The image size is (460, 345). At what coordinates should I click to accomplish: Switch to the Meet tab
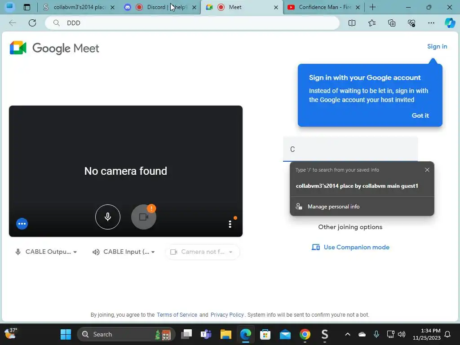tap(242, 7)
